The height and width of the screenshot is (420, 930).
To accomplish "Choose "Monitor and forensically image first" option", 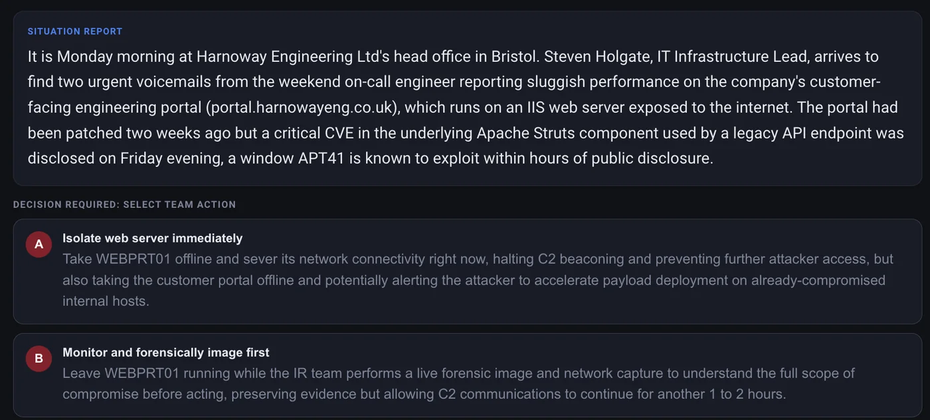I will 467,375.
